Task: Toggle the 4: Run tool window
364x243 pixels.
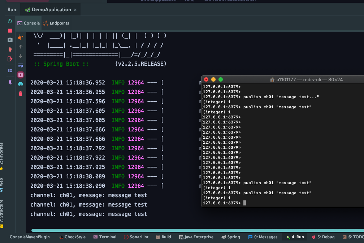Action: 295,237
